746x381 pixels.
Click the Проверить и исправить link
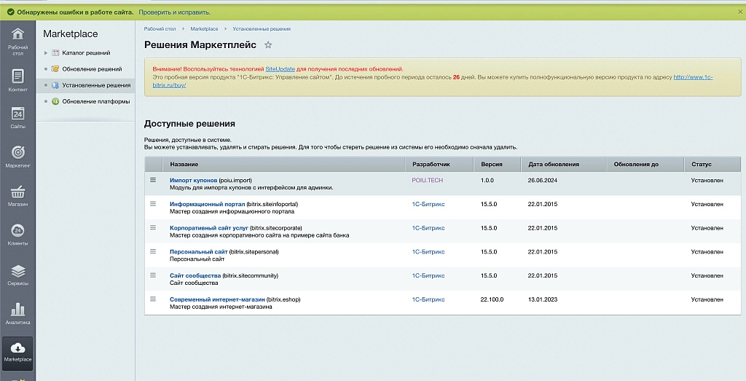(x=175, y=12)
